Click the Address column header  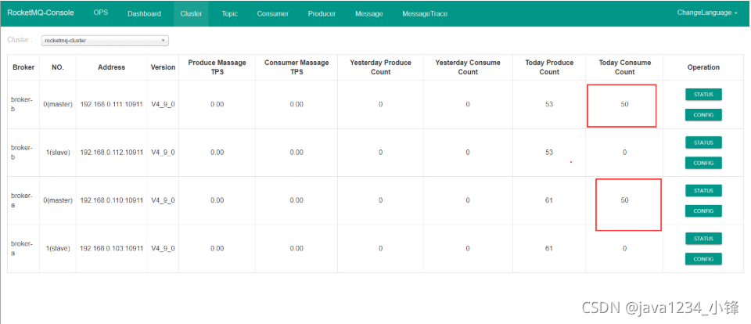(111, 67)
